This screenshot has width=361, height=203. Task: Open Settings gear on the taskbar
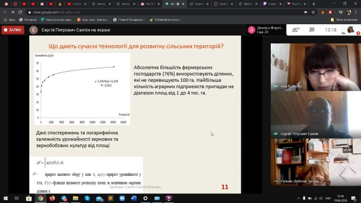point(146,198)
